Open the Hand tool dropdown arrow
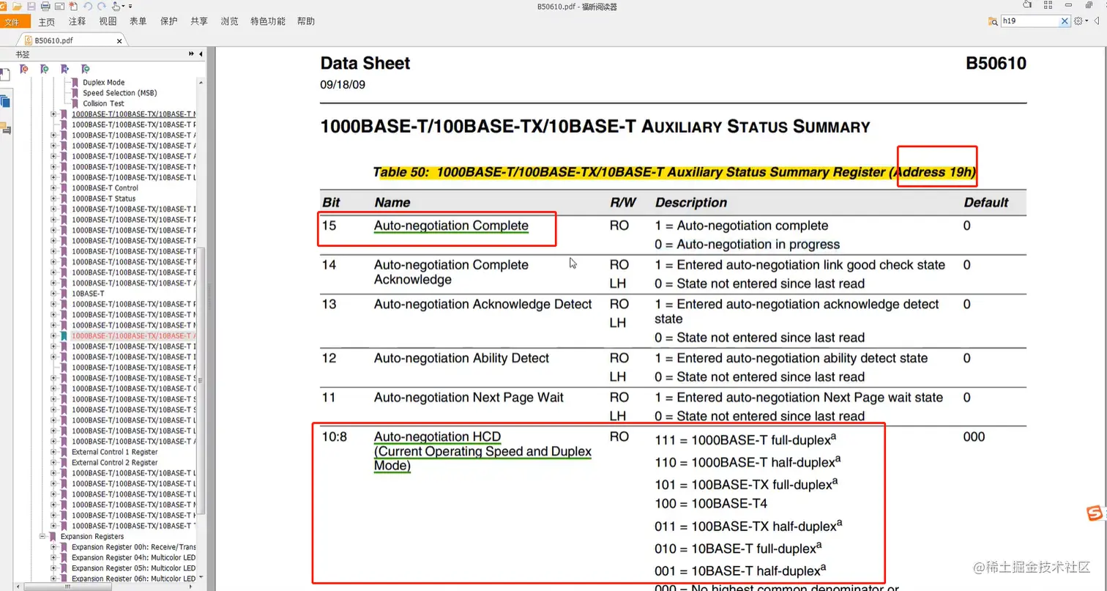The image size is (1107, 591). pyautogui.click(x=123, y=6)
